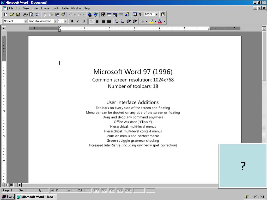Apply a numbered list
This screenshot has width=267, height=200.
point(117,21)
